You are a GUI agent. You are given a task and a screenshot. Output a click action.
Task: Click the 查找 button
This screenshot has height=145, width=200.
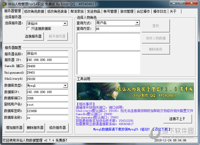[x=156, y=26]
